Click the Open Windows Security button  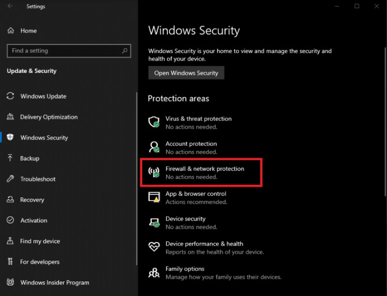(x=186, y=73)
